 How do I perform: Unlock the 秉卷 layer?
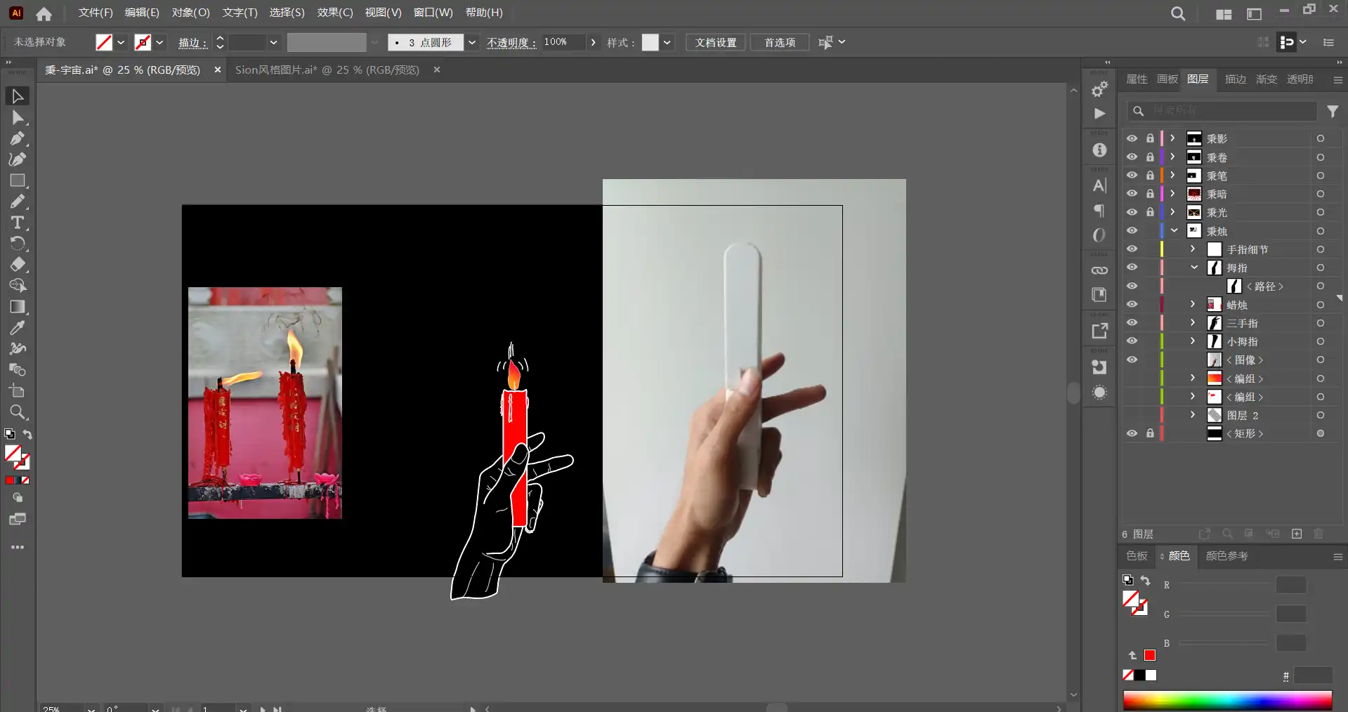pos(1150,157)
